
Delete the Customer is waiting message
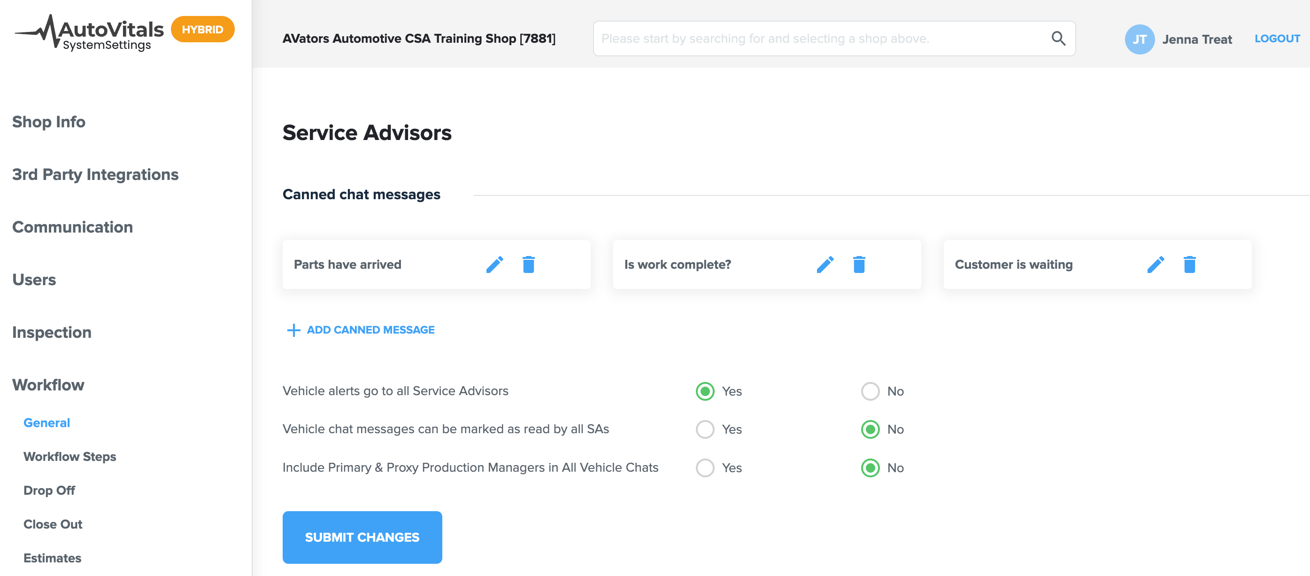click(x=1189, y=265)
